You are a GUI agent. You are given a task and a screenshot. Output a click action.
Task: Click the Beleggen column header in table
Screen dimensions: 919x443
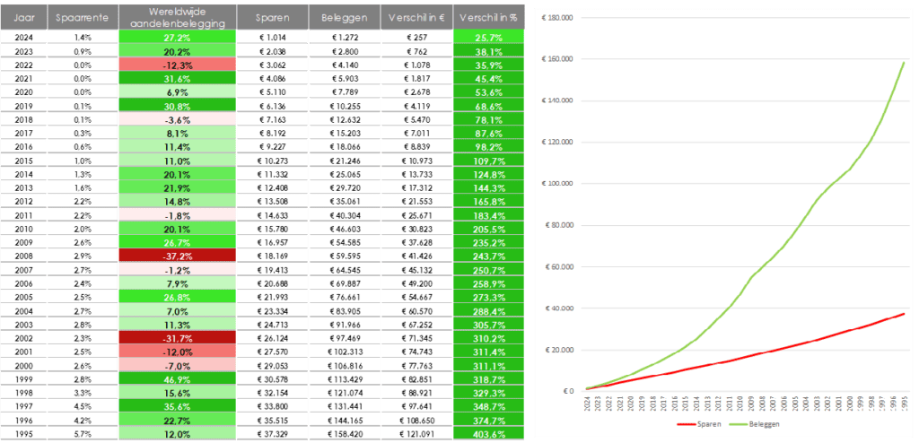point(344,16)
